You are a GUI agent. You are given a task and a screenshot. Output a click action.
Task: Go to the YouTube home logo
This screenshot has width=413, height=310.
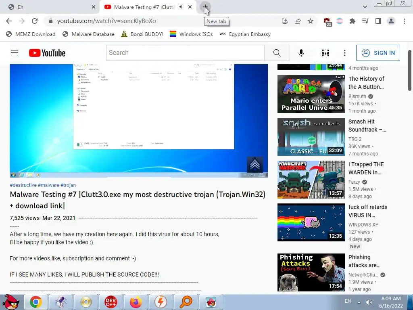tap(47, 53)
